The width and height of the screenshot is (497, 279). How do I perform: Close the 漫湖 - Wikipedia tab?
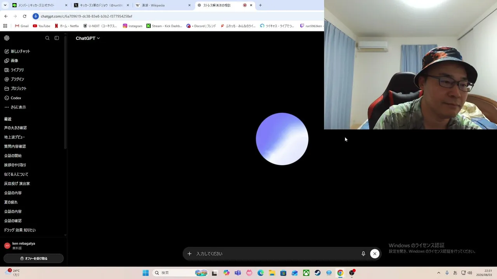tap(189, 5)
